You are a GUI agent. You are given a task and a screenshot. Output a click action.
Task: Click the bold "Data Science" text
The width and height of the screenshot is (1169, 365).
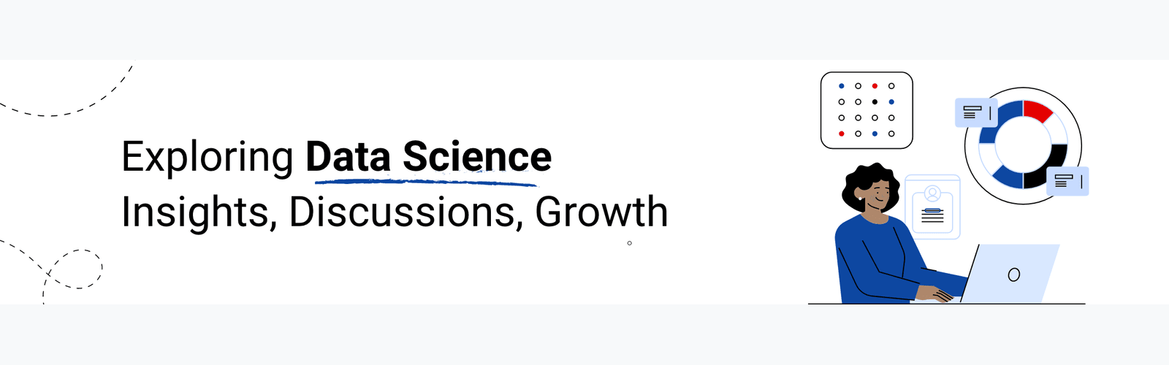(x=428, y=156)
